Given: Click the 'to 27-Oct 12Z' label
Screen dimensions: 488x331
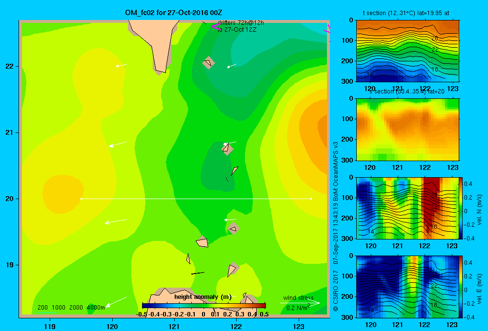Looking at the screenshot, I should [237, 30].
